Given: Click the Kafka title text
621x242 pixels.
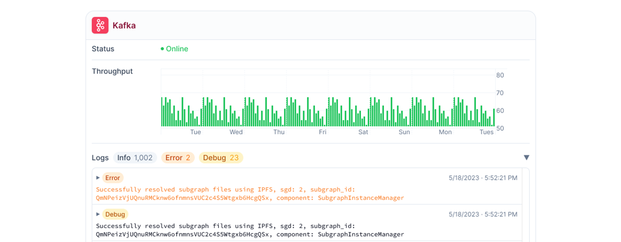Looking at the screenshot, I should [124, 26].
